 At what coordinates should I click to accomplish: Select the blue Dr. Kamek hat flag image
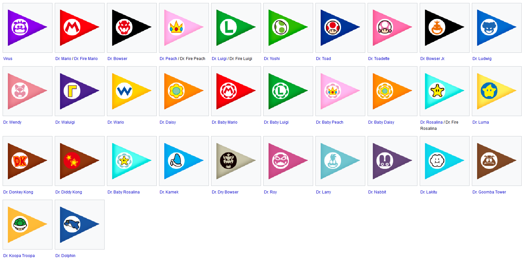click(184, 161)
